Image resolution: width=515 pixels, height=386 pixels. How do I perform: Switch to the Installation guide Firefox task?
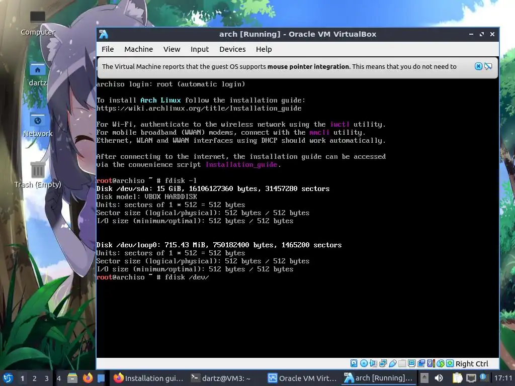[x=148, y=378]
